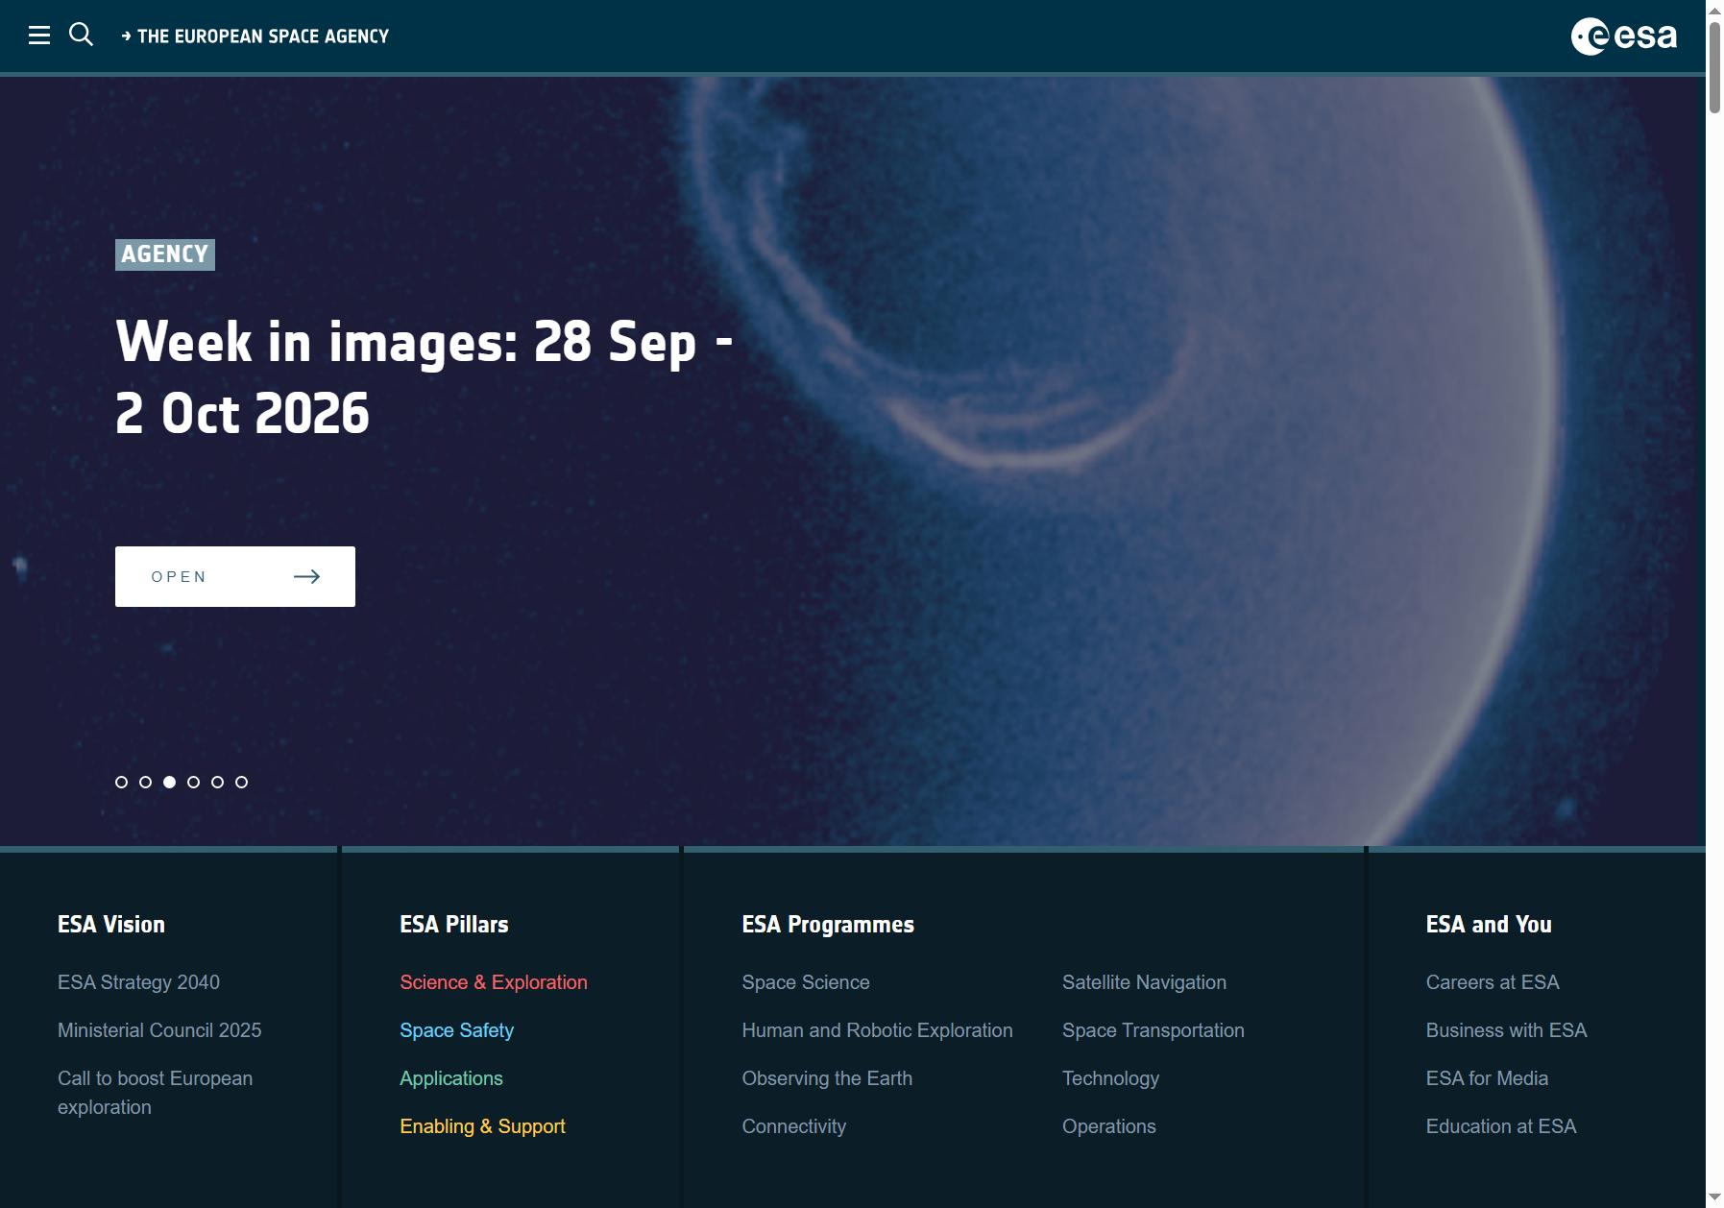Viewport: 1724px width, 1208px height.
Task: Click the ESA Programmes heading
Action: pos(828,925)
